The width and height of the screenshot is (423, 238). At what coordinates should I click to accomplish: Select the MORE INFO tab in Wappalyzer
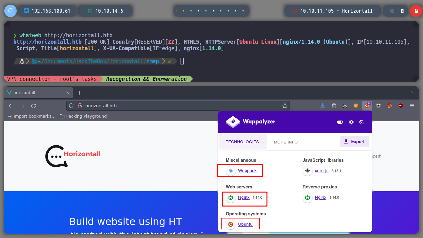286,142
